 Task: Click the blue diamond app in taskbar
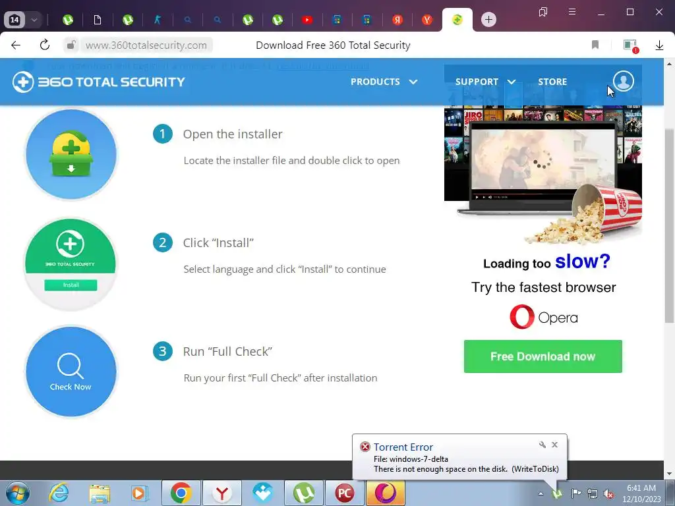[262, 493]
